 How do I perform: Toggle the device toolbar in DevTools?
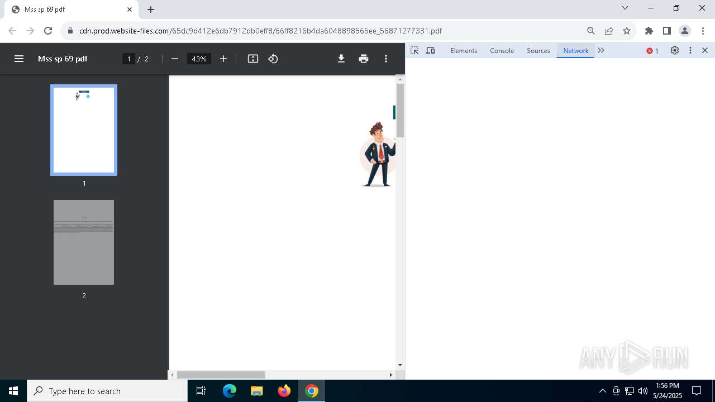430,50
